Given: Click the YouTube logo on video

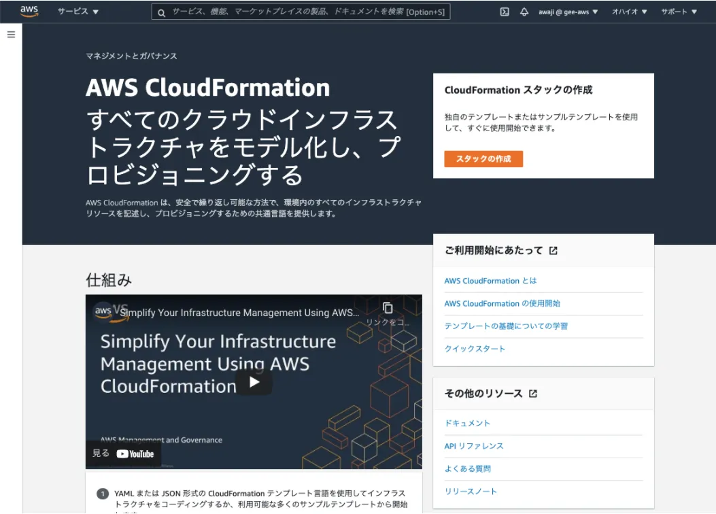Looking at the screenshot, I should (135, 453).
